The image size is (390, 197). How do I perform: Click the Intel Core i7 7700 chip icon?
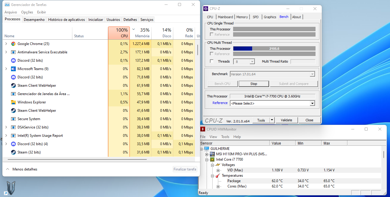pyautogui.click(x=212, y=159)
